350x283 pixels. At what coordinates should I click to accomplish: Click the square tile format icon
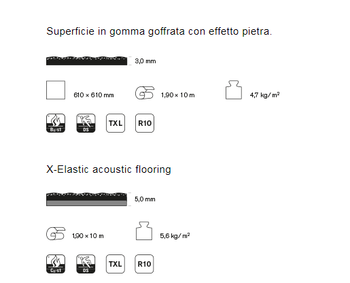click(56, 90)
